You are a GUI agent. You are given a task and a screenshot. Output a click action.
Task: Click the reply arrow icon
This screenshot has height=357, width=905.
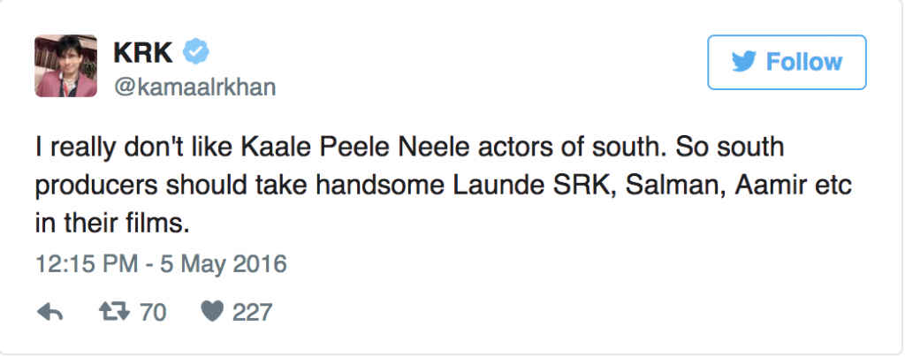coord(52,312)
